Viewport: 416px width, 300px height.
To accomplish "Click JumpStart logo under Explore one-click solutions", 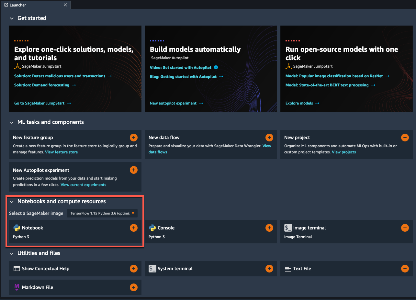I will (17, 66).
